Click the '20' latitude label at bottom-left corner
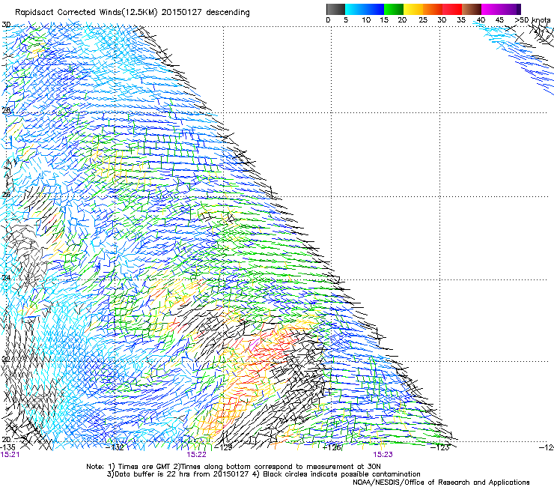This screenshot has height=487, width=554. 6,440
